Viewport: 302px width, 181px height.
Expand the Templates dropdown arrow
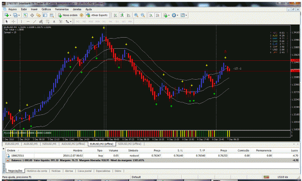click(x=186, y=15)
